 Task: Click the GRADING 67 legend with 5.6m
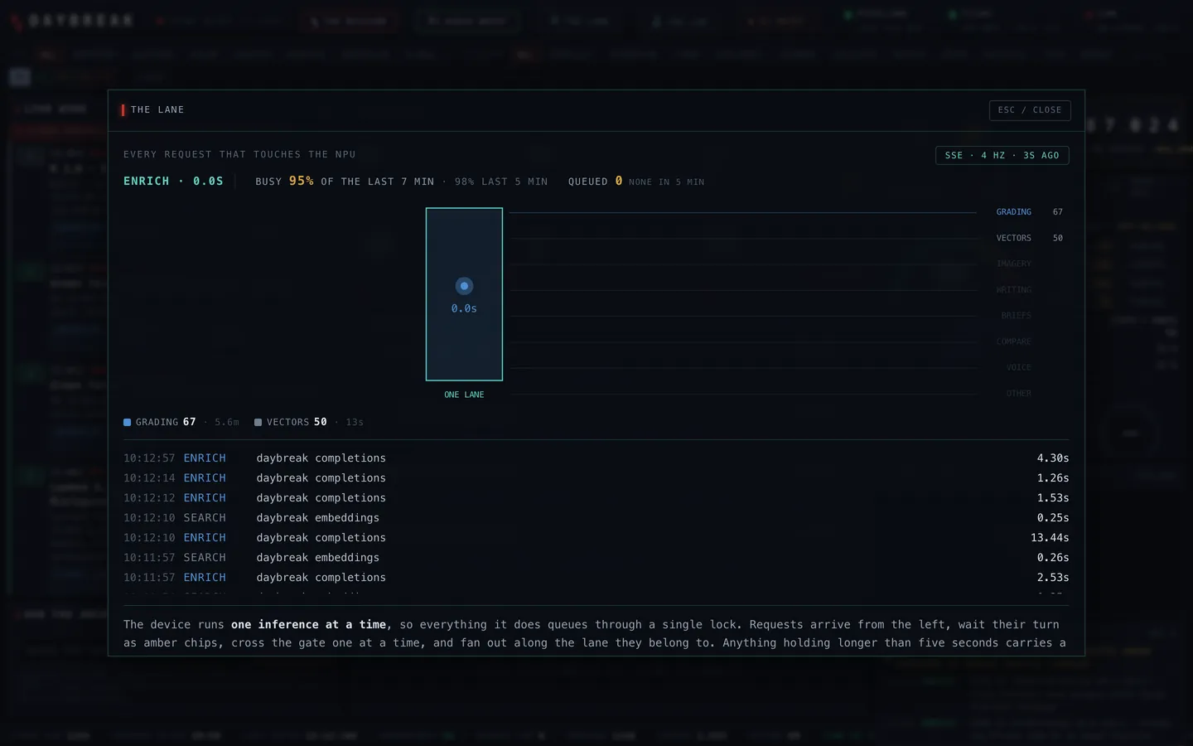coord(181,423)
